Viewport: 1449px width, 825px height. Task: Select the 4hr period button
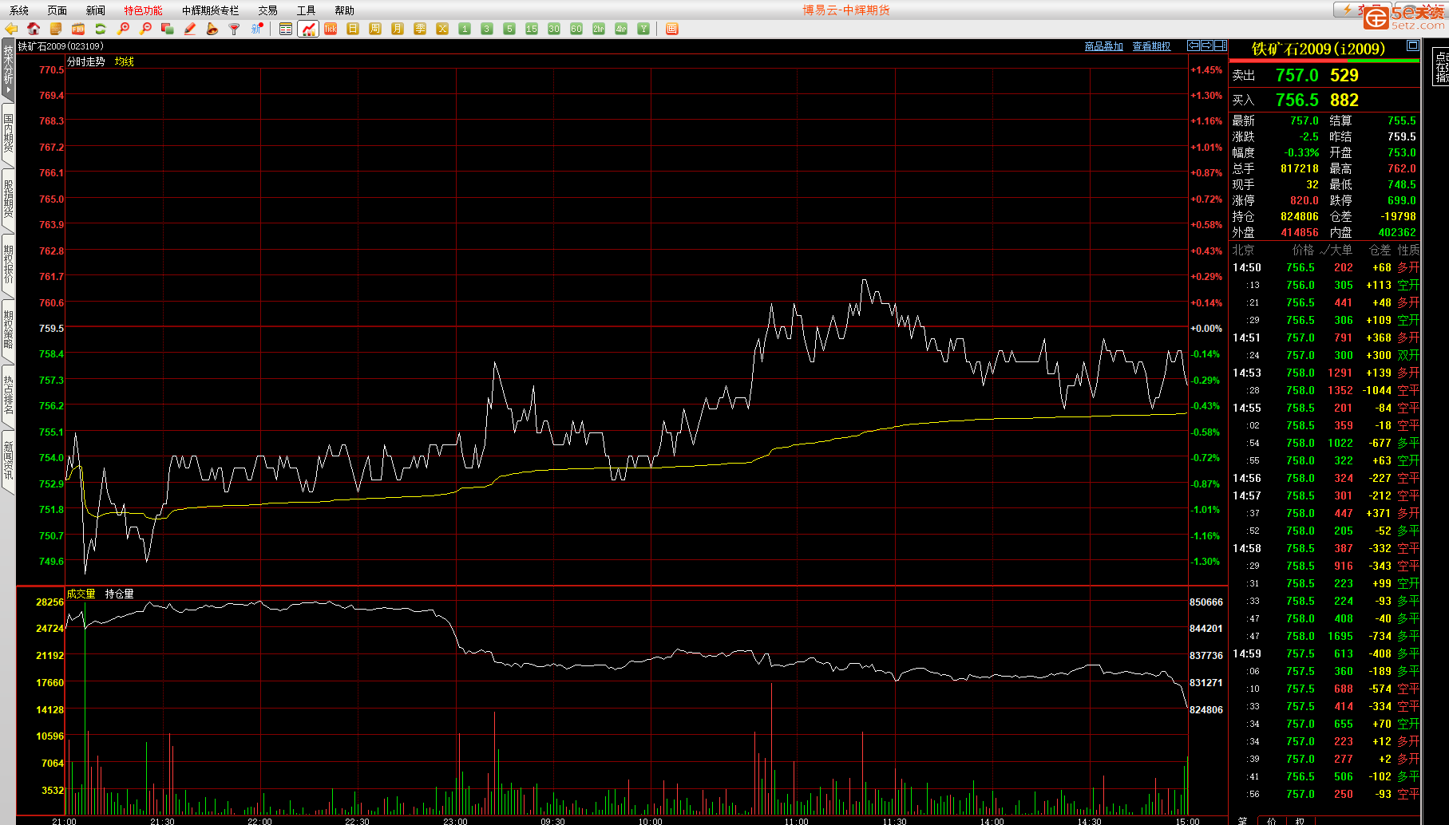(x=621, y=29)
